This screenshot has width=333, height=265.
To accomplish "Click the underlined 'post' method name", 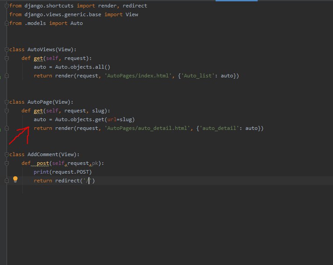I will point(43,163).
